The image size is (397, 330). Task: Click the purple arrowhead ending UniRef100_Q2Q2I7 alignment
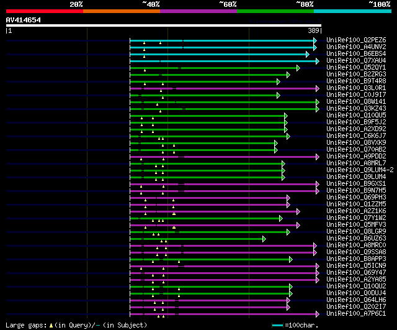[288, 308]
